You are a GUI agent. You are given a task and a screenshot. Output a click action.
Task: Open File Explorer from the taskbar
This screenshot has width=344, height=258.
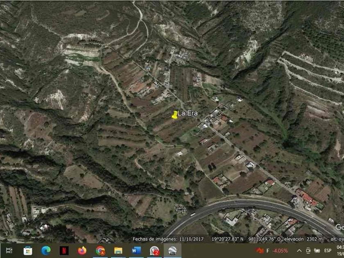(118, 251)
